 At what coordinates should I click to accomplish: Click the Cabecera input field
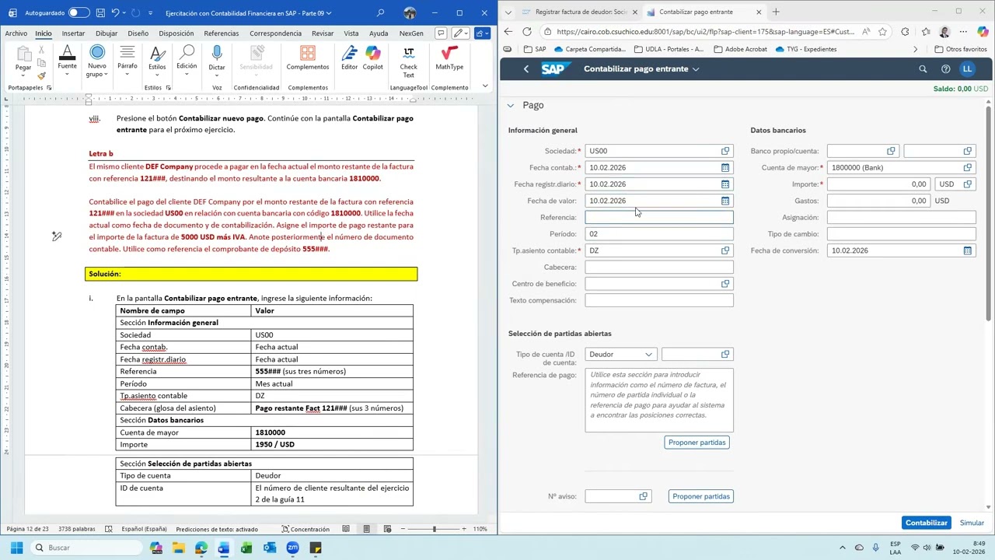pyautogui.click(x=659, y=267)
